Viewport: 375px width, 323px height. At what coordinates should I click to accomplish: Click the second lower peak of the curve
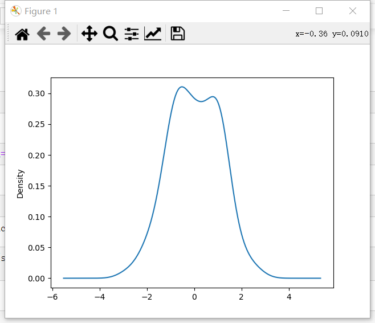point(213,97)
